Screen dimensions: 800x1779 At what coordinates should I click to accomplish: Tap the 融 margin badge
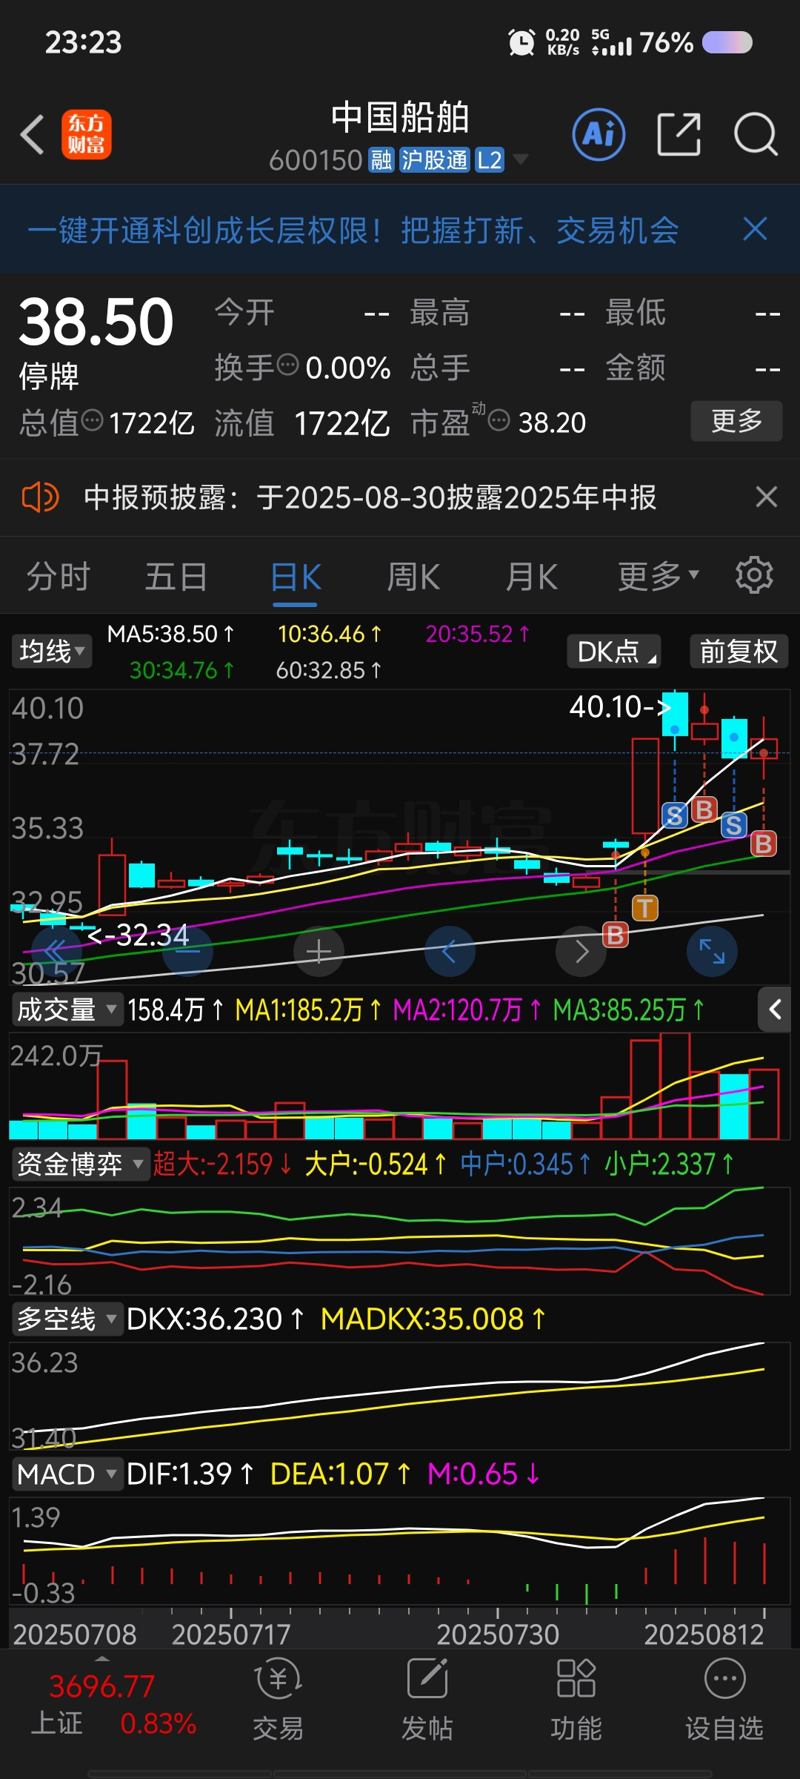tap(381, 160)
